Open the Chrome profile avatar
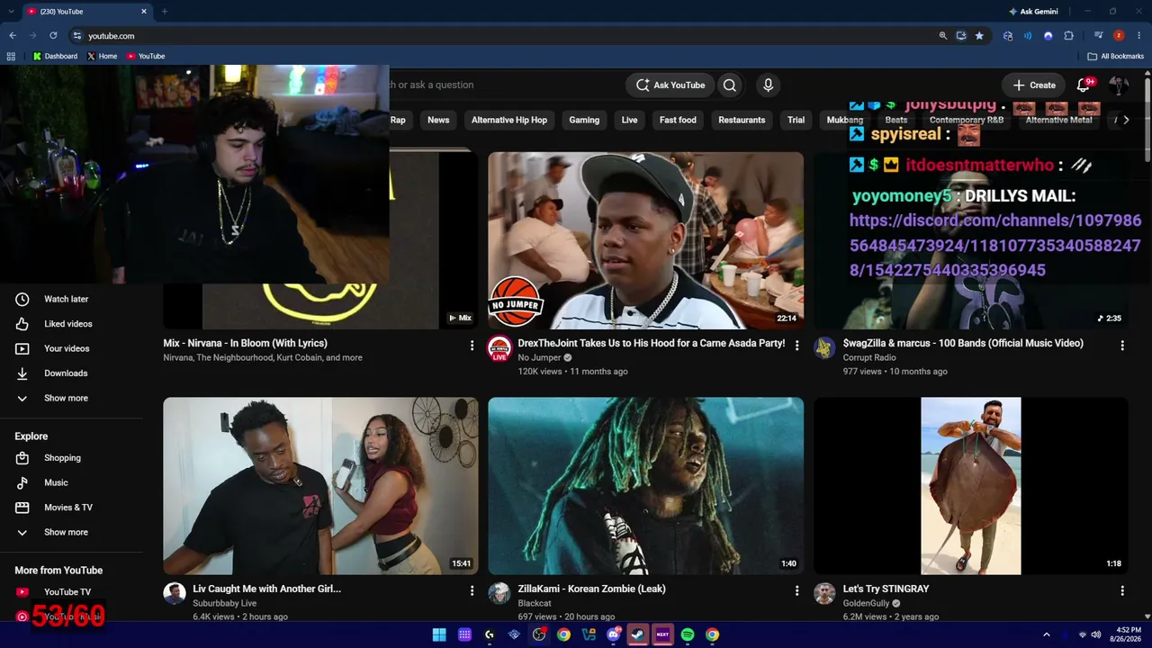The image size is (1152, 648). tap(1119, 36)
